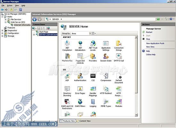Open the ISAPI Filters feature
Viewport: 176px width, 128px height.
coord(80,103)
